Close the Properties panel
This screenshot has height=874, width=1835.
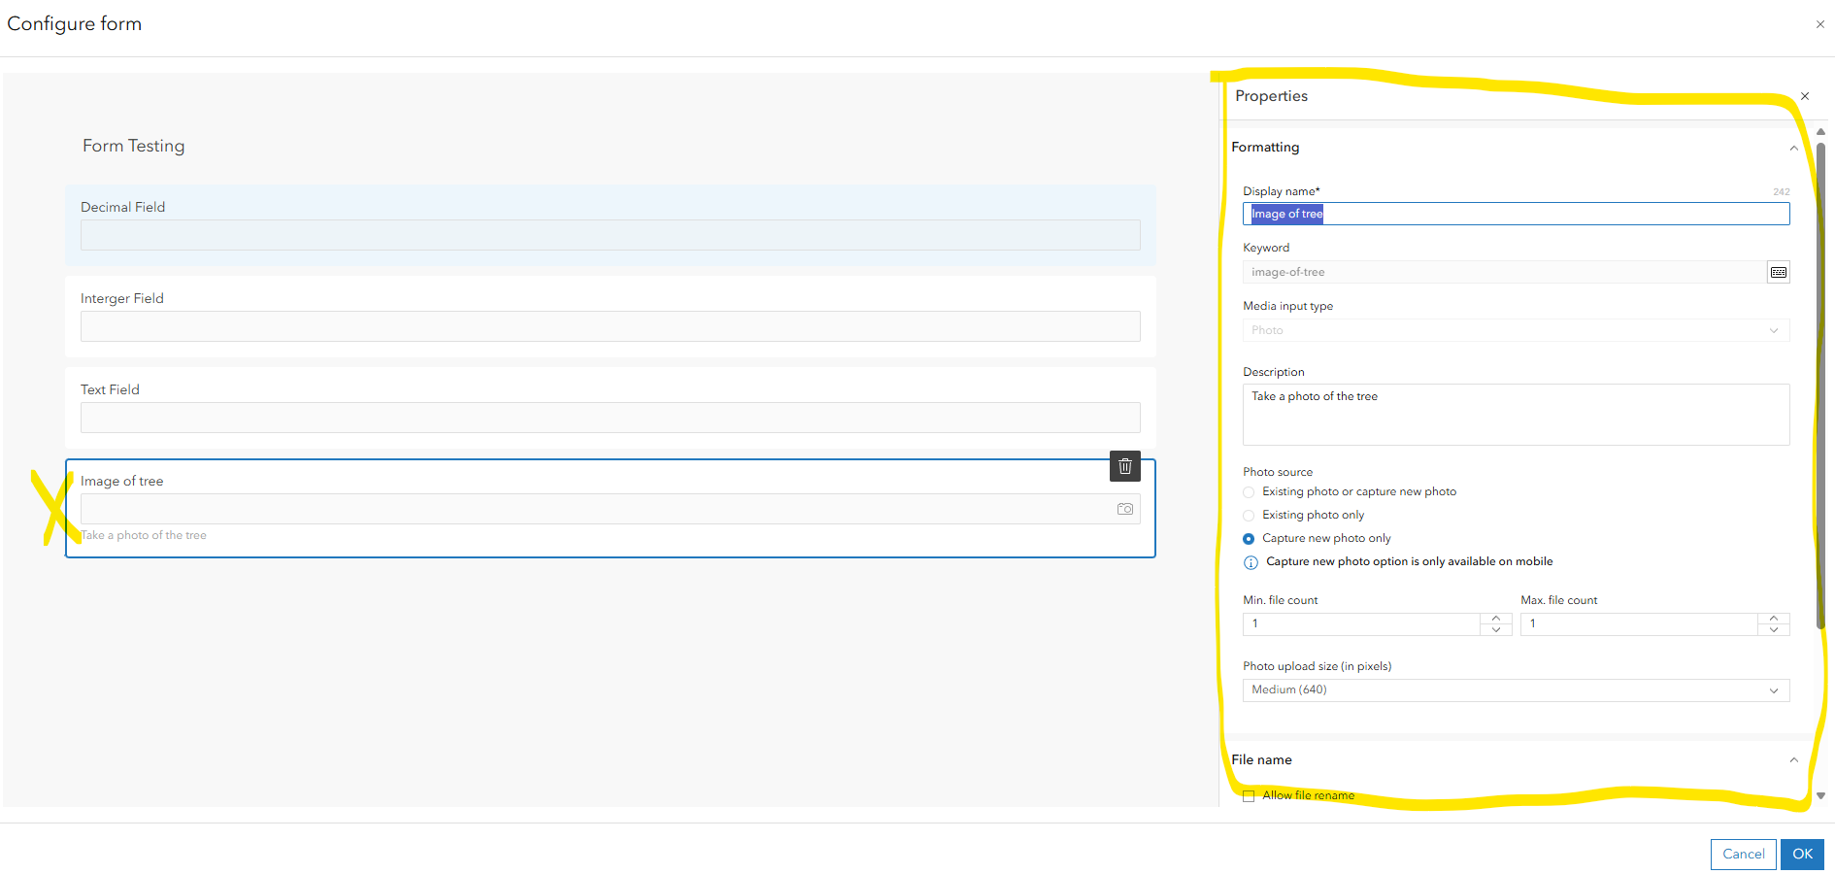point(1804,96)
